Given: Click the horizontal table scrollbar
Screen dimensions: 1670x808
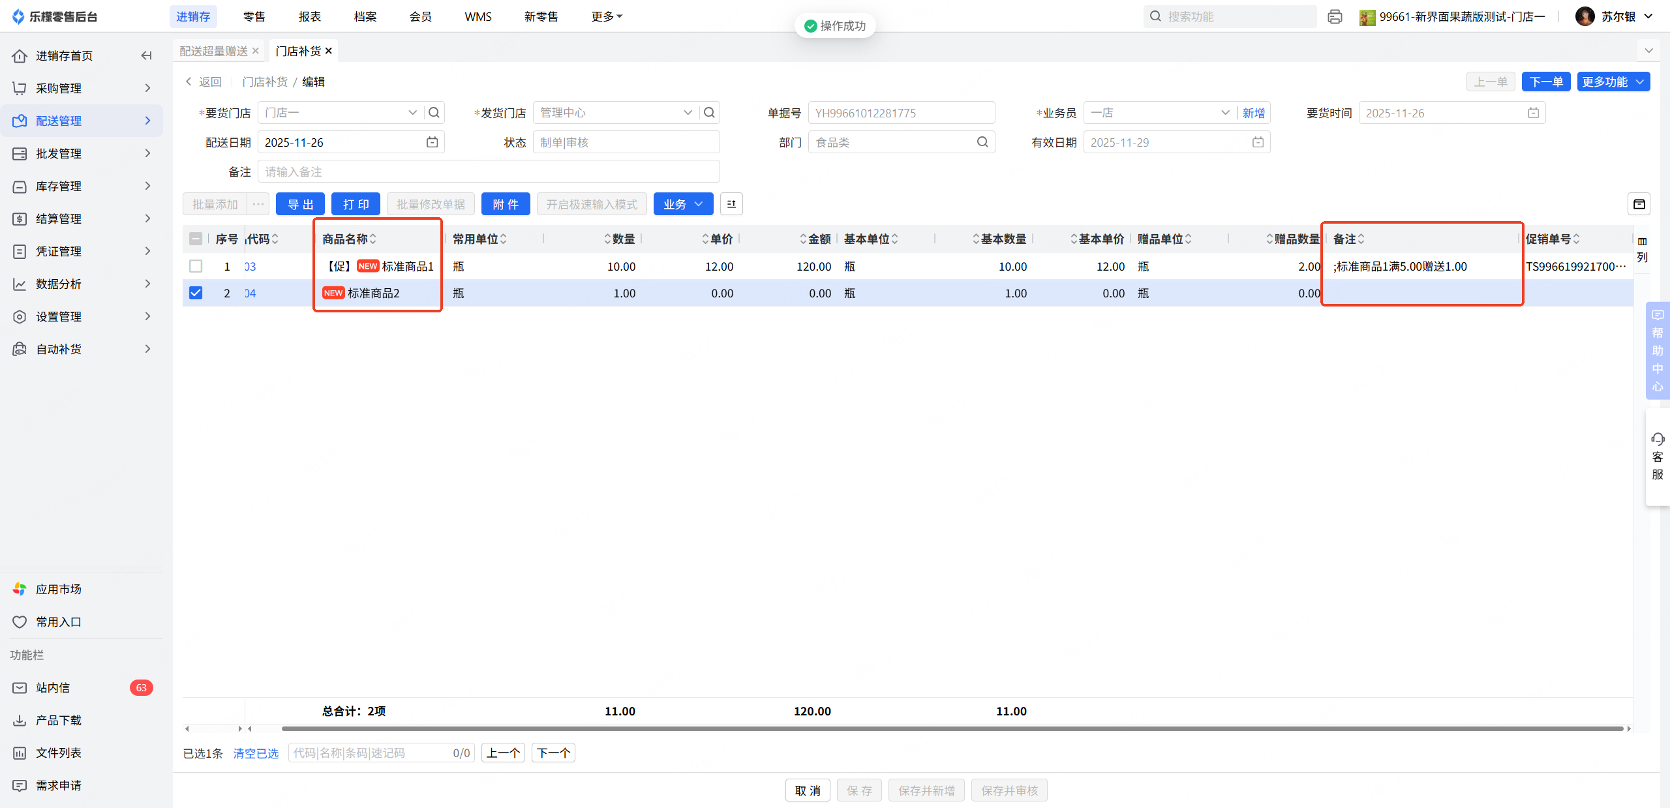Looking at the screenshot, I should click(951, 728).
